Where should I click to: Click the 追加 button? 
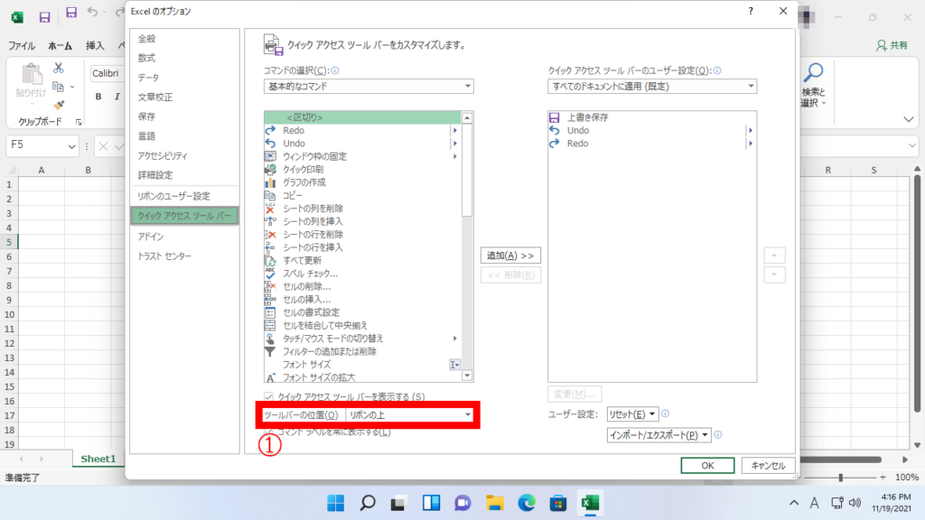tap(510, 255)
